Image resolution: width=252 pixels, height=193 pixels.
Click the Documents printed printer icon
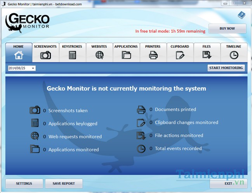(x=141, y=110)
